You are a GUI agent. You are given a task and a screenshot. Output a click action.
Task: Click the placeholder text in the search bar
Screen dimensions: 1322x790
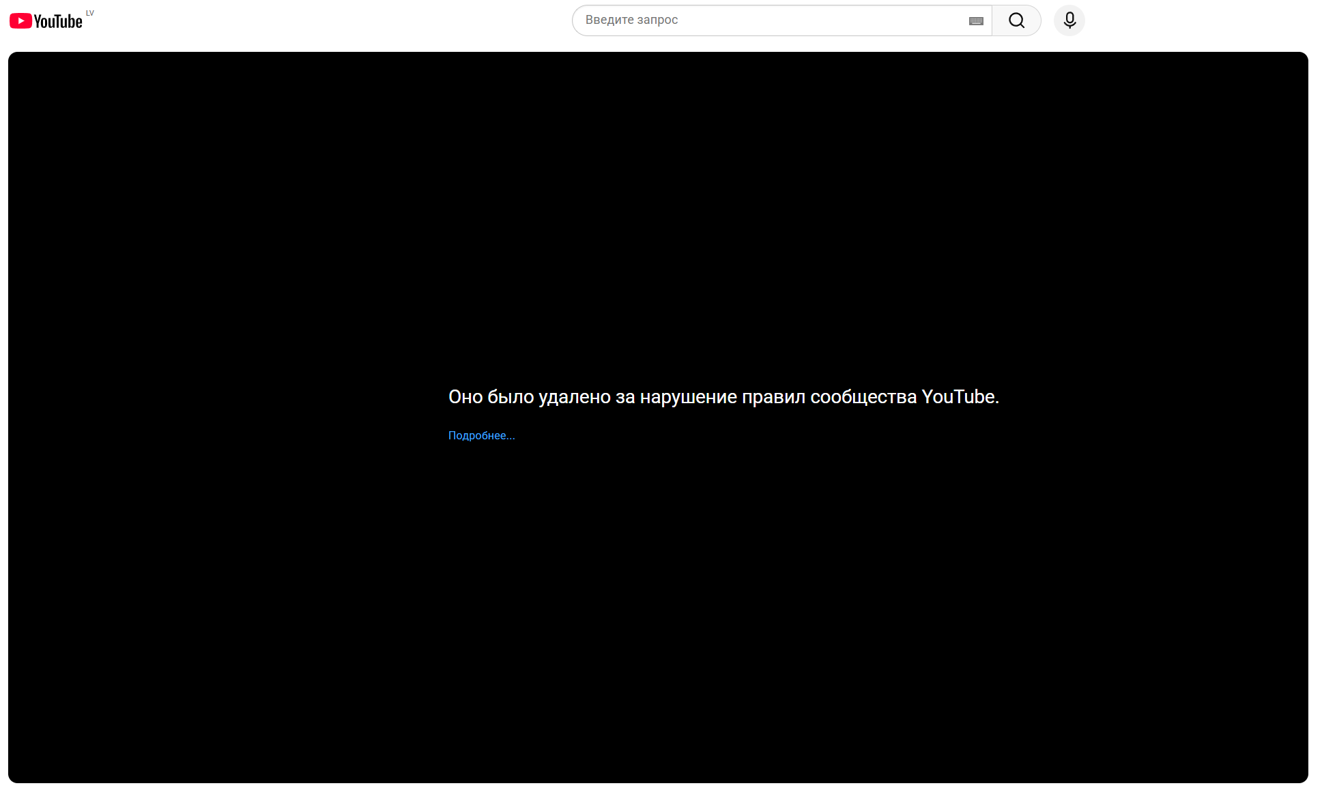(631, 20)
